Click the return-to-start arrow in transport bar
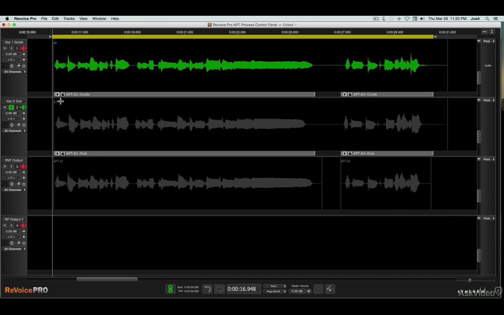504x315 pixels. coord(207,289)
